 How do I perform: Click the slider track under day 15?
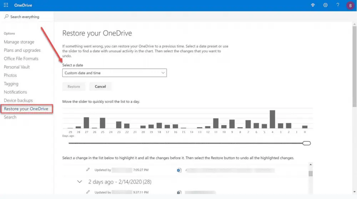click(x=183, y=143)
